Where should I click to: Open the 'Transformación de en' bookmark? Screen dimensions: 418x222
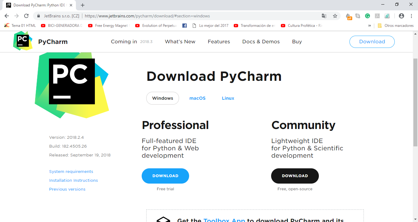pos(255,26)
